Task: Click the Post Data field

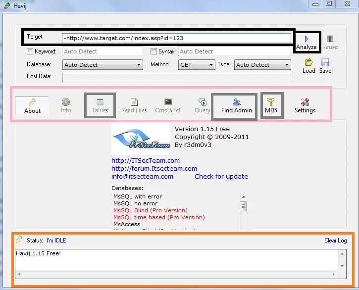Action: click(177, 77)
